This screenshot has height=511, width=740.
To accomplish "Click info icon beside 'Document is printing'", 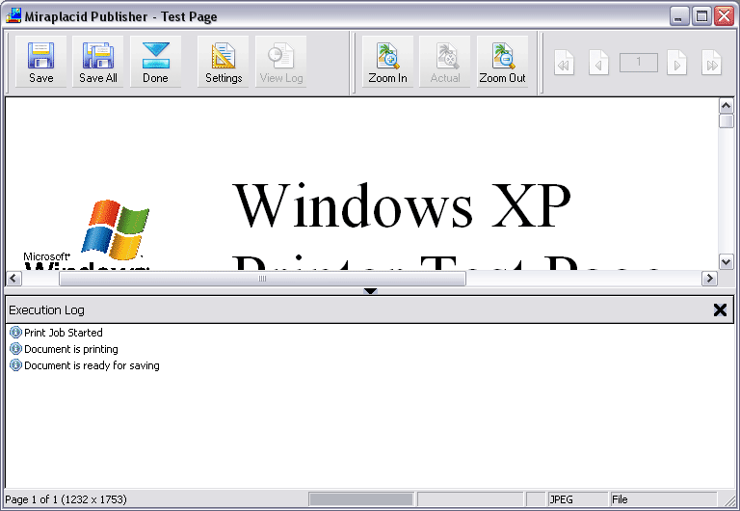I will pyautogui.click(x=15, y=349).
